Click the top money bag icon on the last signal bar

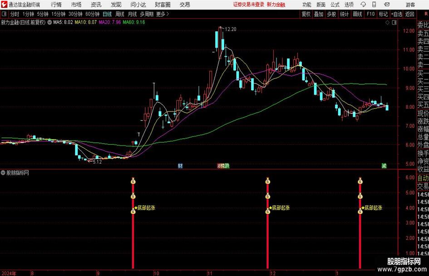360,181
